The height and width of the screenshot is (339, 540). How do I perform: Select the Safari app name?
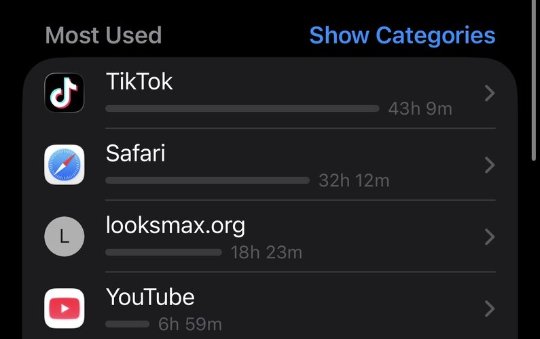point(135,153)
